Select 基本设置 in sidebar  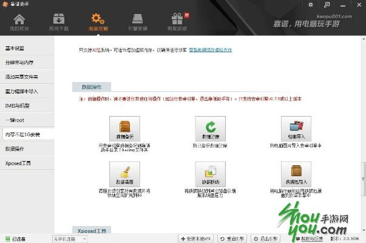[x=27, y=49]
